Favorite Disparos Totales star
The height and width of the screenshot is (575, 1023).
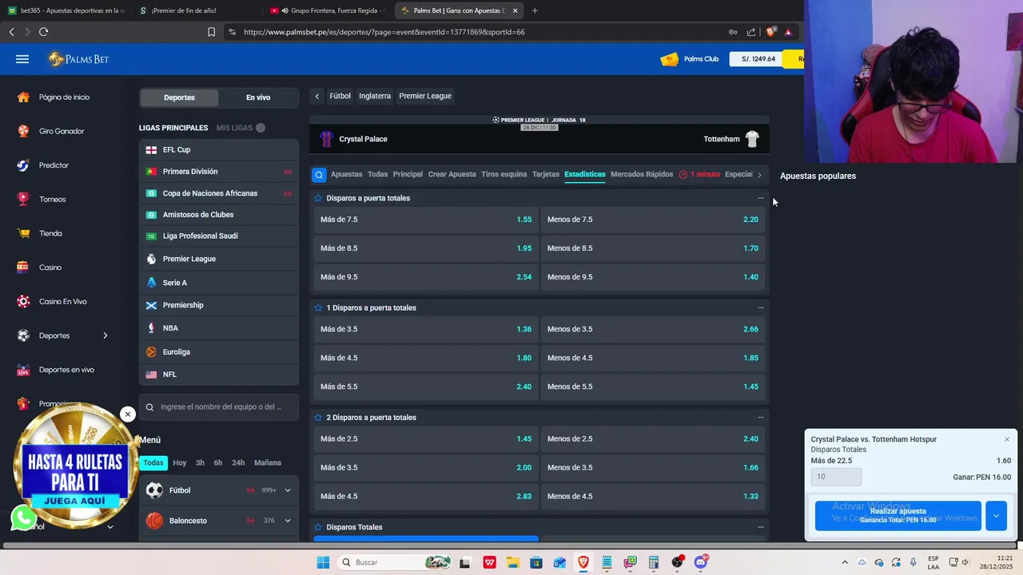point(318,527)
